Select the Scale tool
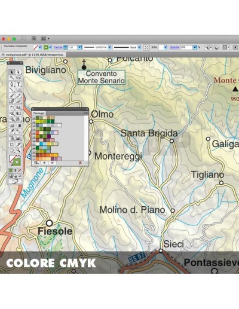The width and height of the screenshot is (239, 309). click(19, 108)
